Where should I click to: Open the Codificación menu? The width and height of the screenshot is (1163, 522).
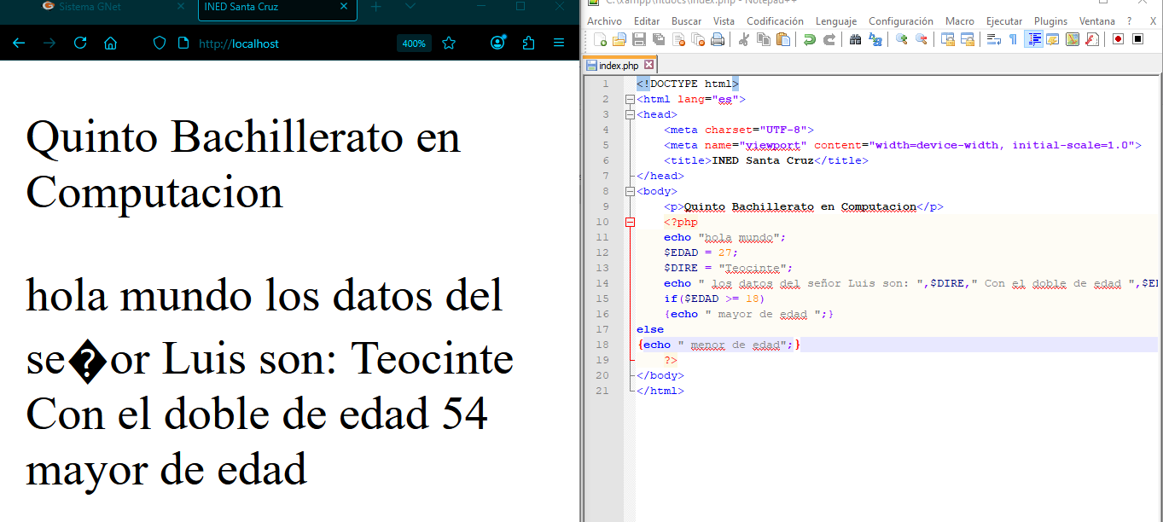pyautogui.click(x=775, y=21)
